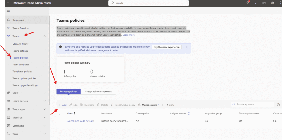
Task: Click the download icon in header
Action: tap(256, 3)
